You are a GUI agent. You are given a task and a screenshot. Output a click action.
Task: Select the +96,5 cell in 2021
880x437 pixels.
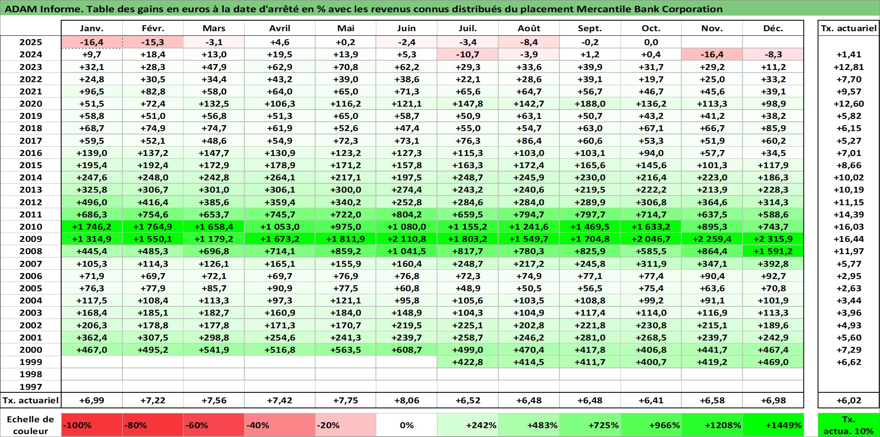point(92,91)
